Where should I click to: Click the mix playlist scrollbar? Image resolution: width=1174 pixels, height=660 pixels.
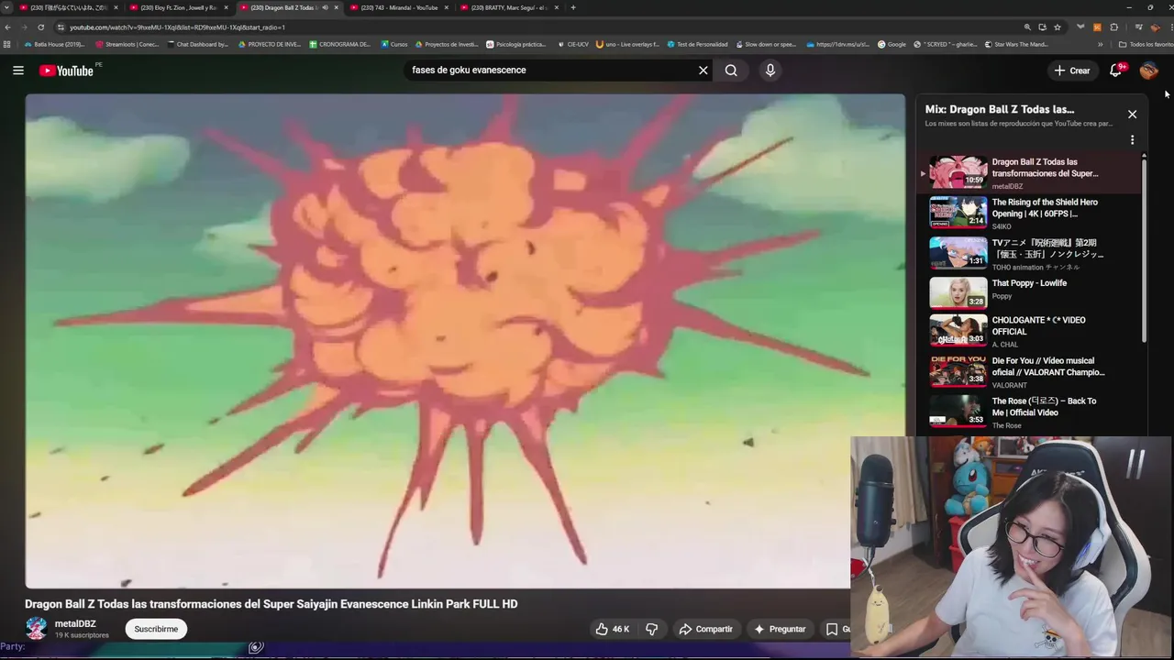click(x=1144, y=249)
